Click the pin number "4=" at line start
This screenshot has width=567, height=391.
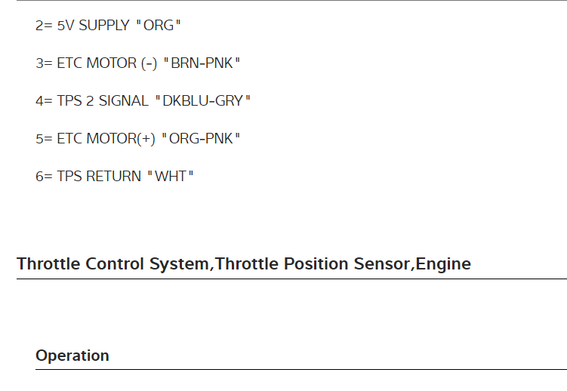click(44, 101)
